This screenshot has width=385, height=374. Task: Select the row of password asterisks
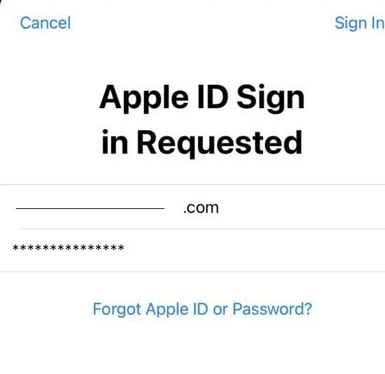pyautogui.click(x=69, y=247)
